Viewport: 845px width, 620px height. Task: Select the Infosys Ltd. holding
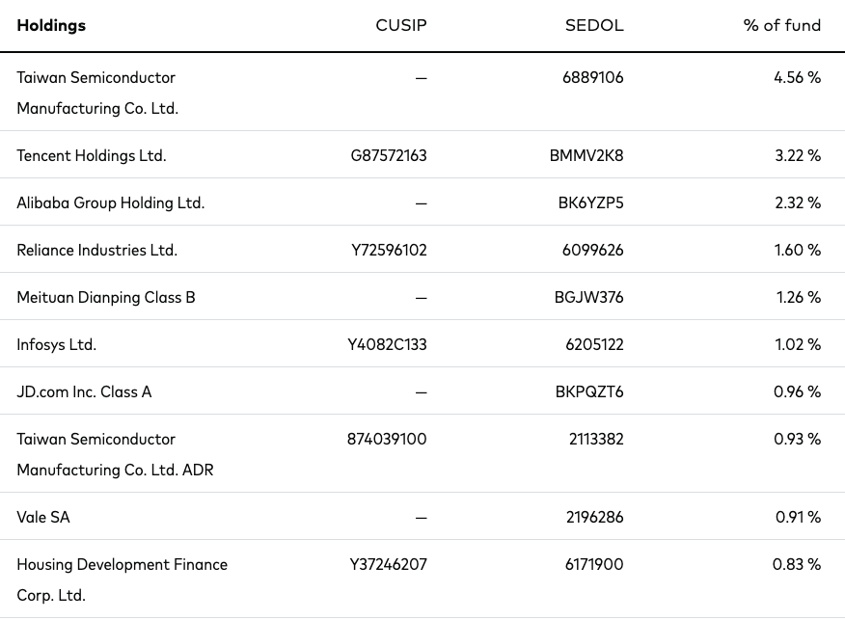pyautogui.click(x=57, y=344)
